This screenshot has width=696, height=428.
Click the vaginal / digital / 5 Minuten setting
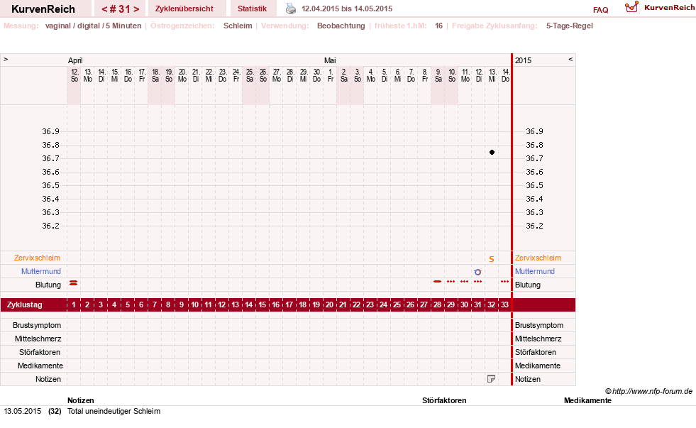coord(93,26)
